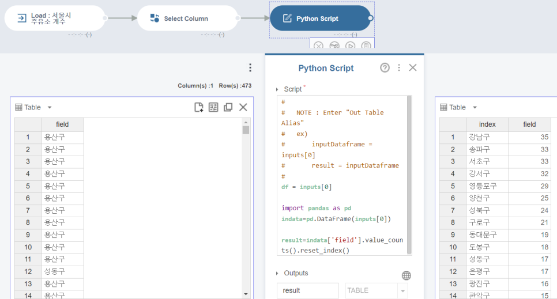Click the left table scrollbar up arrow
The width and height of the screenshot is (557, 299).
pyautogui.click(x=246, y=122)
